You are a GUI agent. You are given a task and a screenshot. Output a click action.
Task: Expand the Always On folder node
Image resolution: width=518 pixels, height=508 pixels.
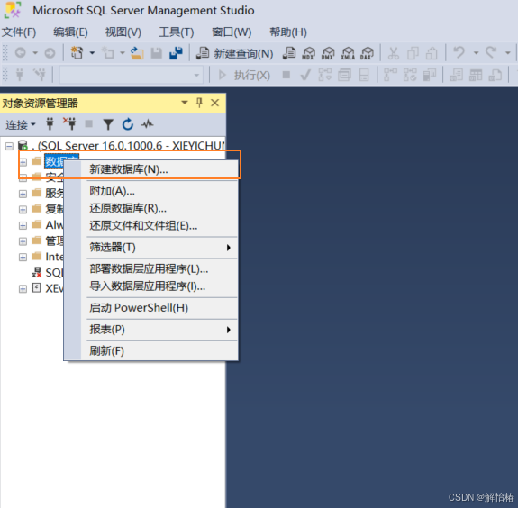coord(23,225)
